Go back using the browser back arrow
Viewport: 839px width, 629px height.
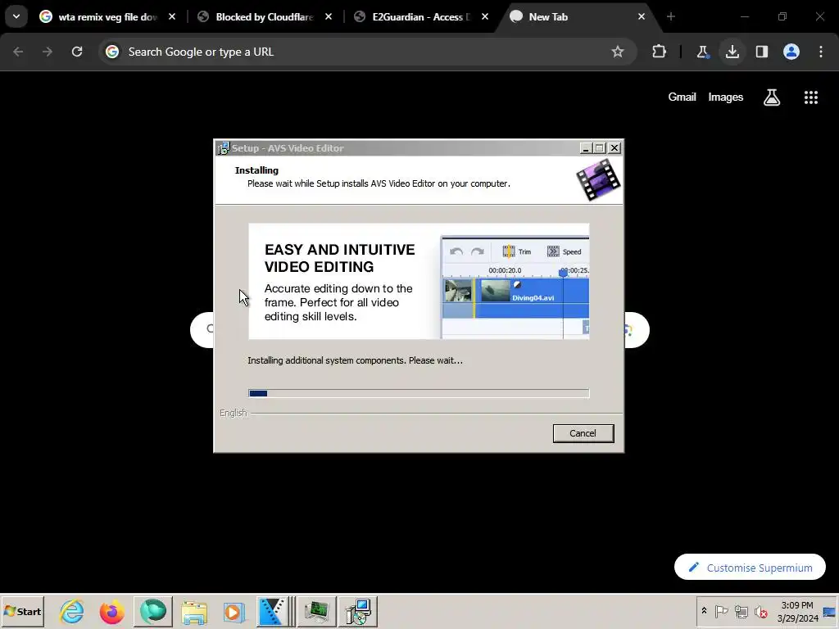[x=18, y=52]
